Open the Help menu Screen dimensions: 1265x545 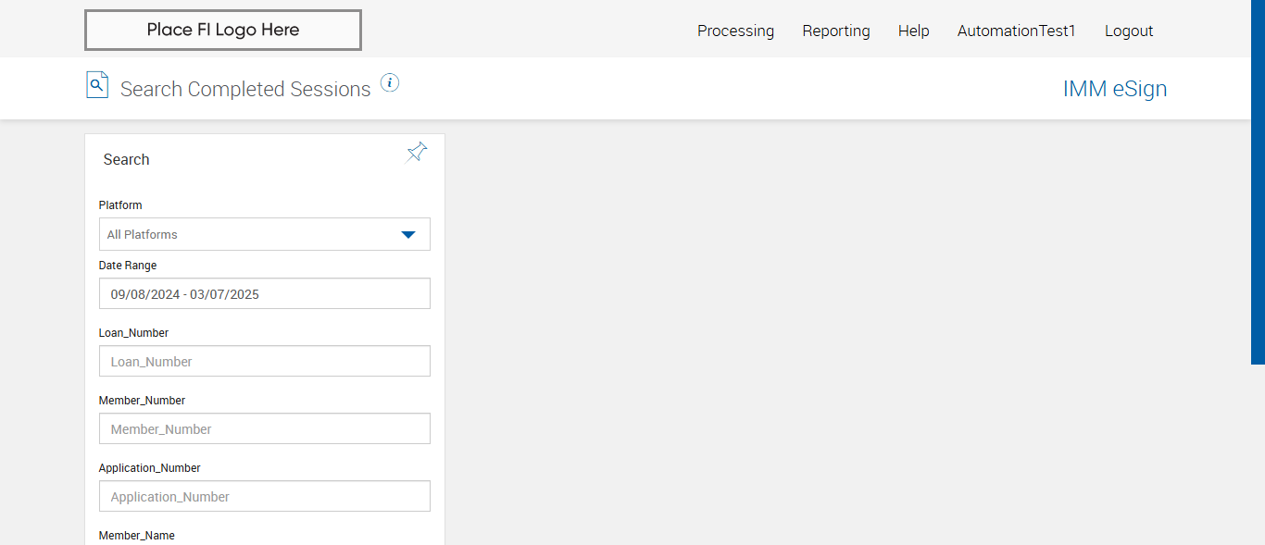tap(913, 31)
